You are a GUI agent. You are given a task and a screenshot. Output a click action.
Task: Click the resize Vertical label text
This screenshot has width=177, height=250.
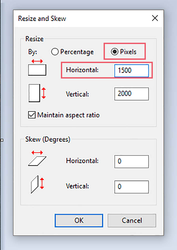click(77, 94)
